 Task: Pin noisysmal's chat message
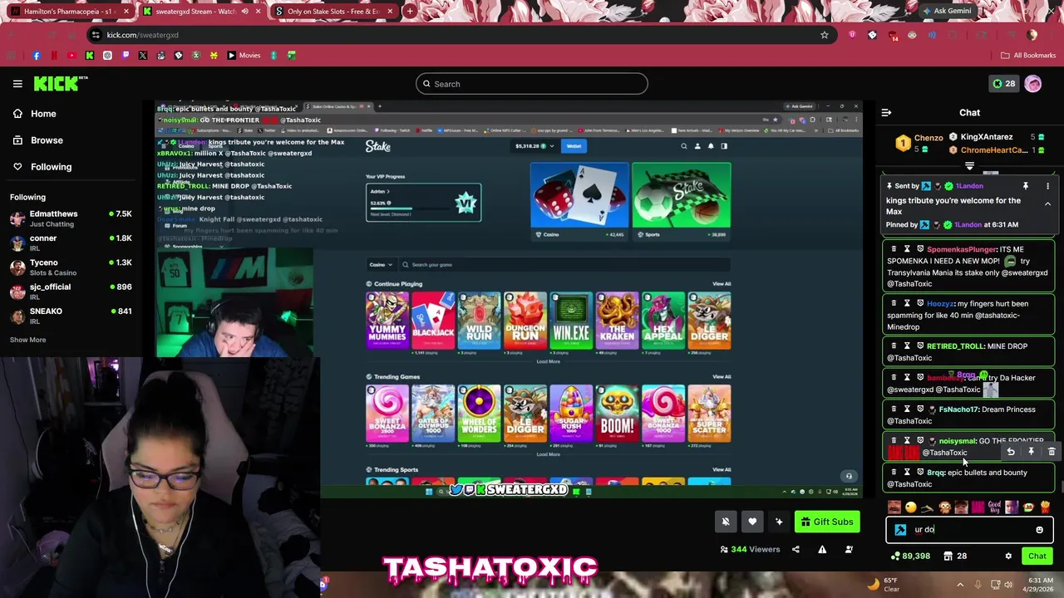pos(1031,452)
